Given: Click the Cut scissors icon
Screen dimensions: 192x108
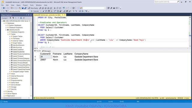Looking at the screenshot, I should tap(55, 8).
